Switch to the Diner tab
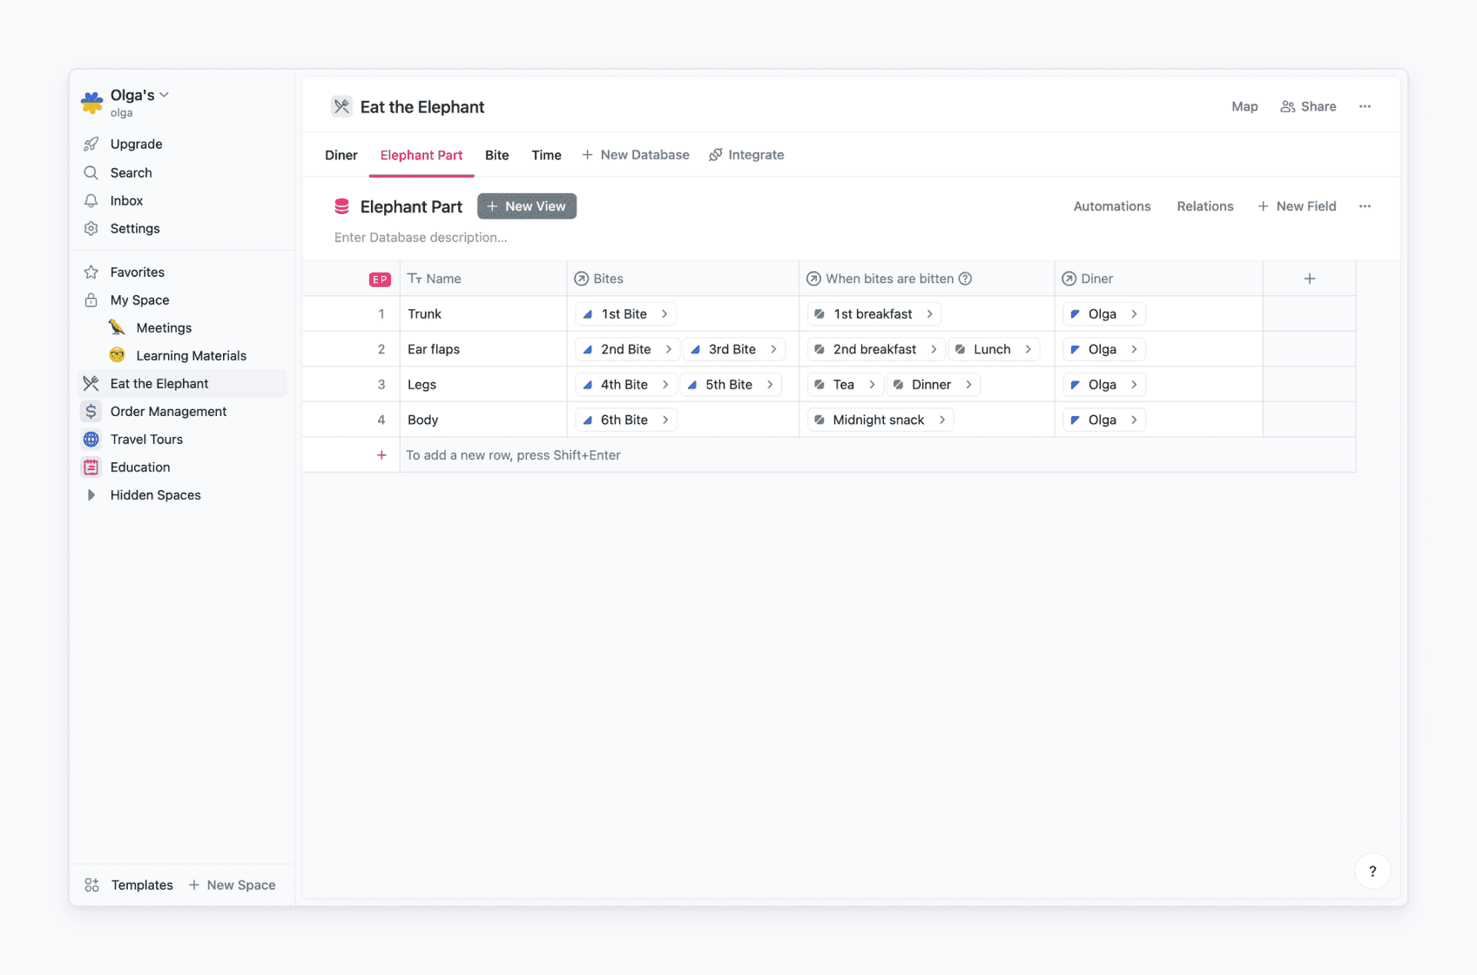The image size is (1477, 975). (x=341, y=154)
